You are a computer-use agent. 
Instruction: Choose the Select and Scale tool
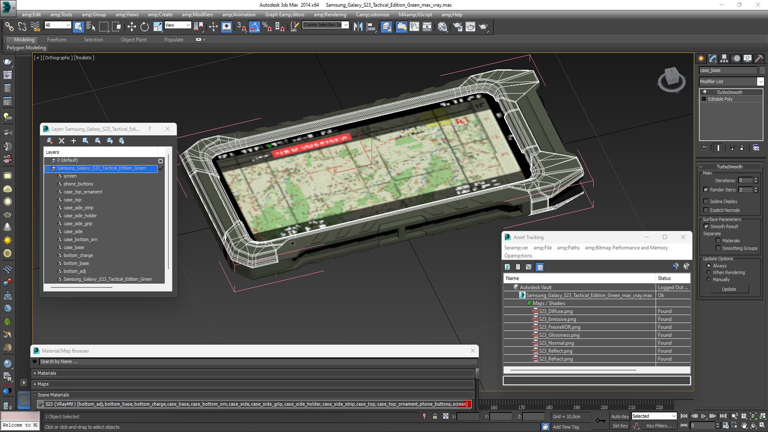[x=158, y=27]
